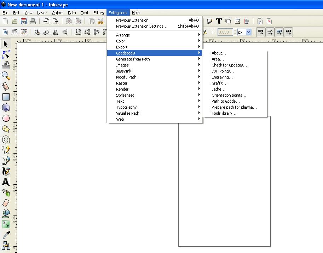
Task: Open the XML editor icon
Action: 237,21
